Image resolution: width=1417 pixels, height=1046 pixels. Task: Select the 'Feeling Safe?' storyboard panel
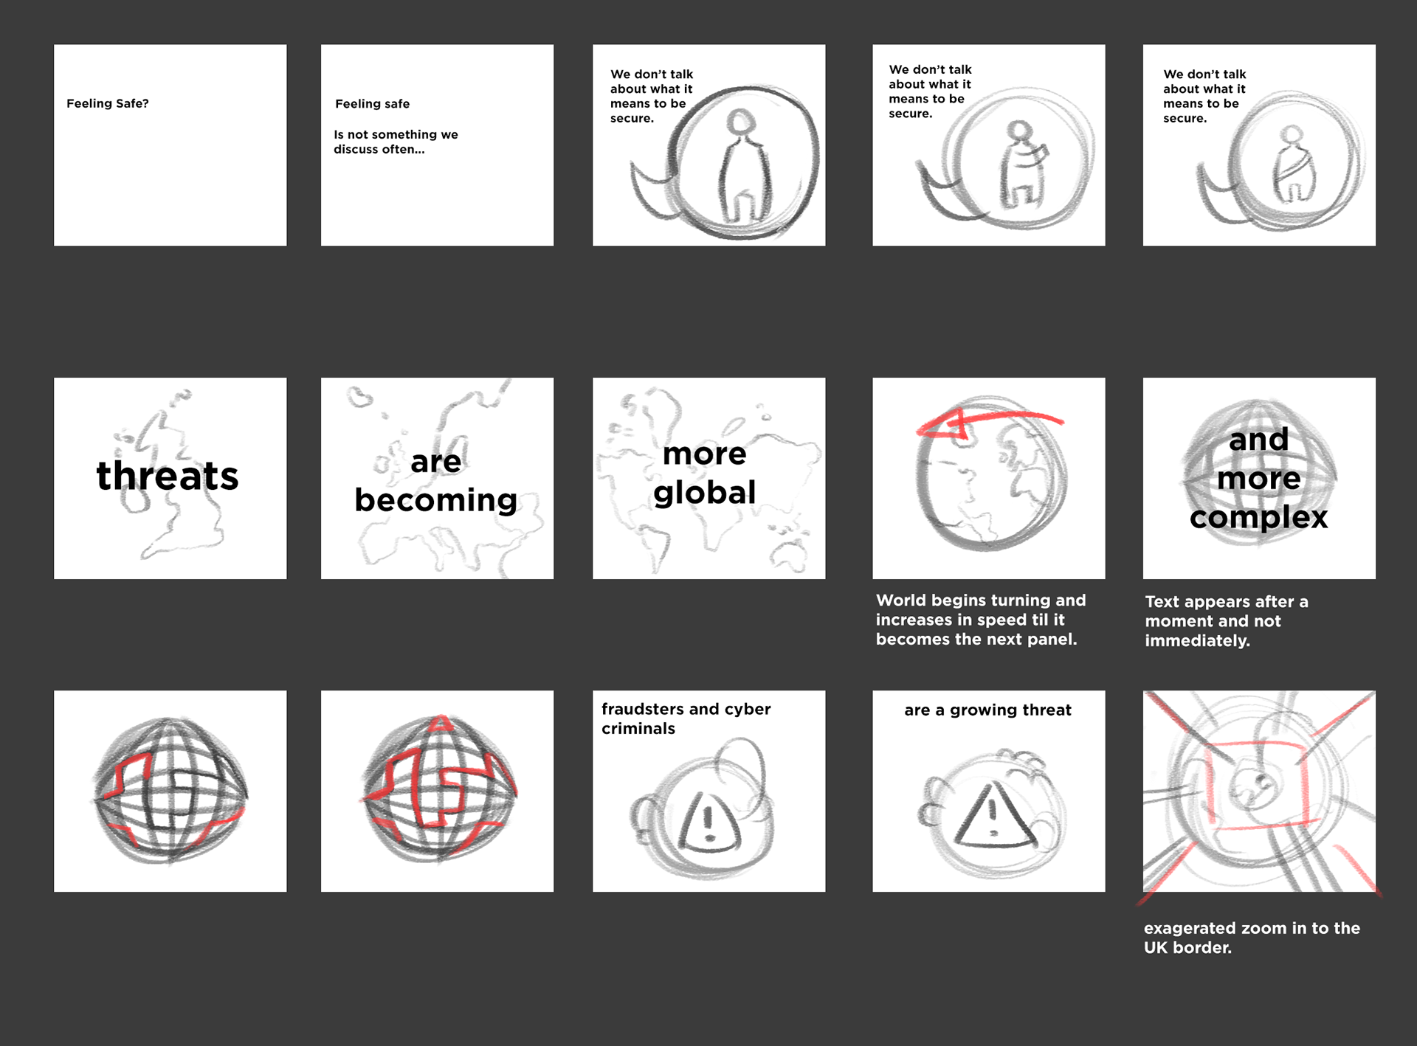[170, 145]
